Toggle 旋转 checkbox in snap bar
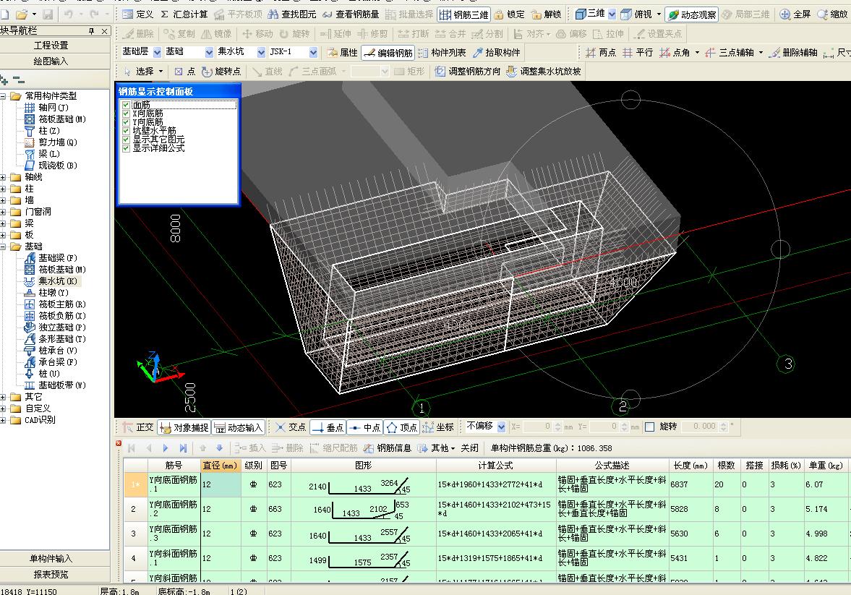 pyautogui.click(x=650, y=427)
